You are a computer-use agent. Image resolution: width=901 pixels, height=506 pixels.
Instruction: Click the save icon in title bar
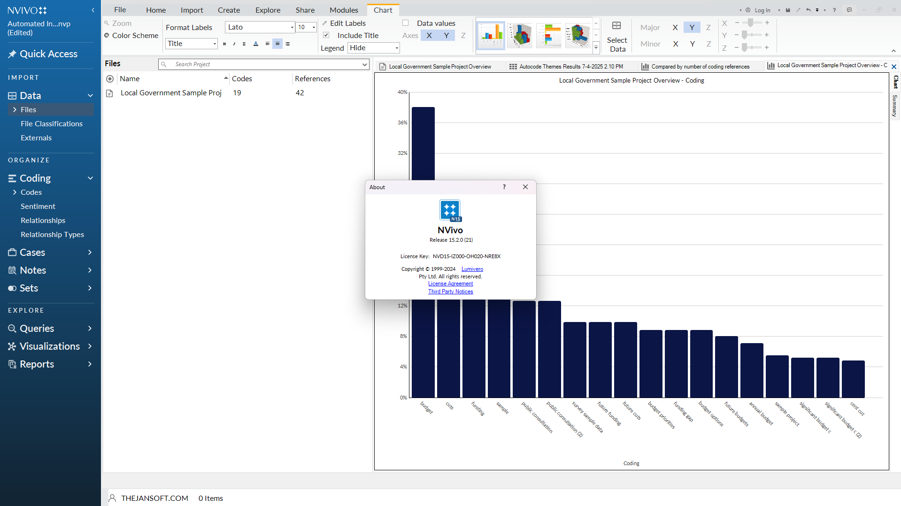(x=788, y=10)
